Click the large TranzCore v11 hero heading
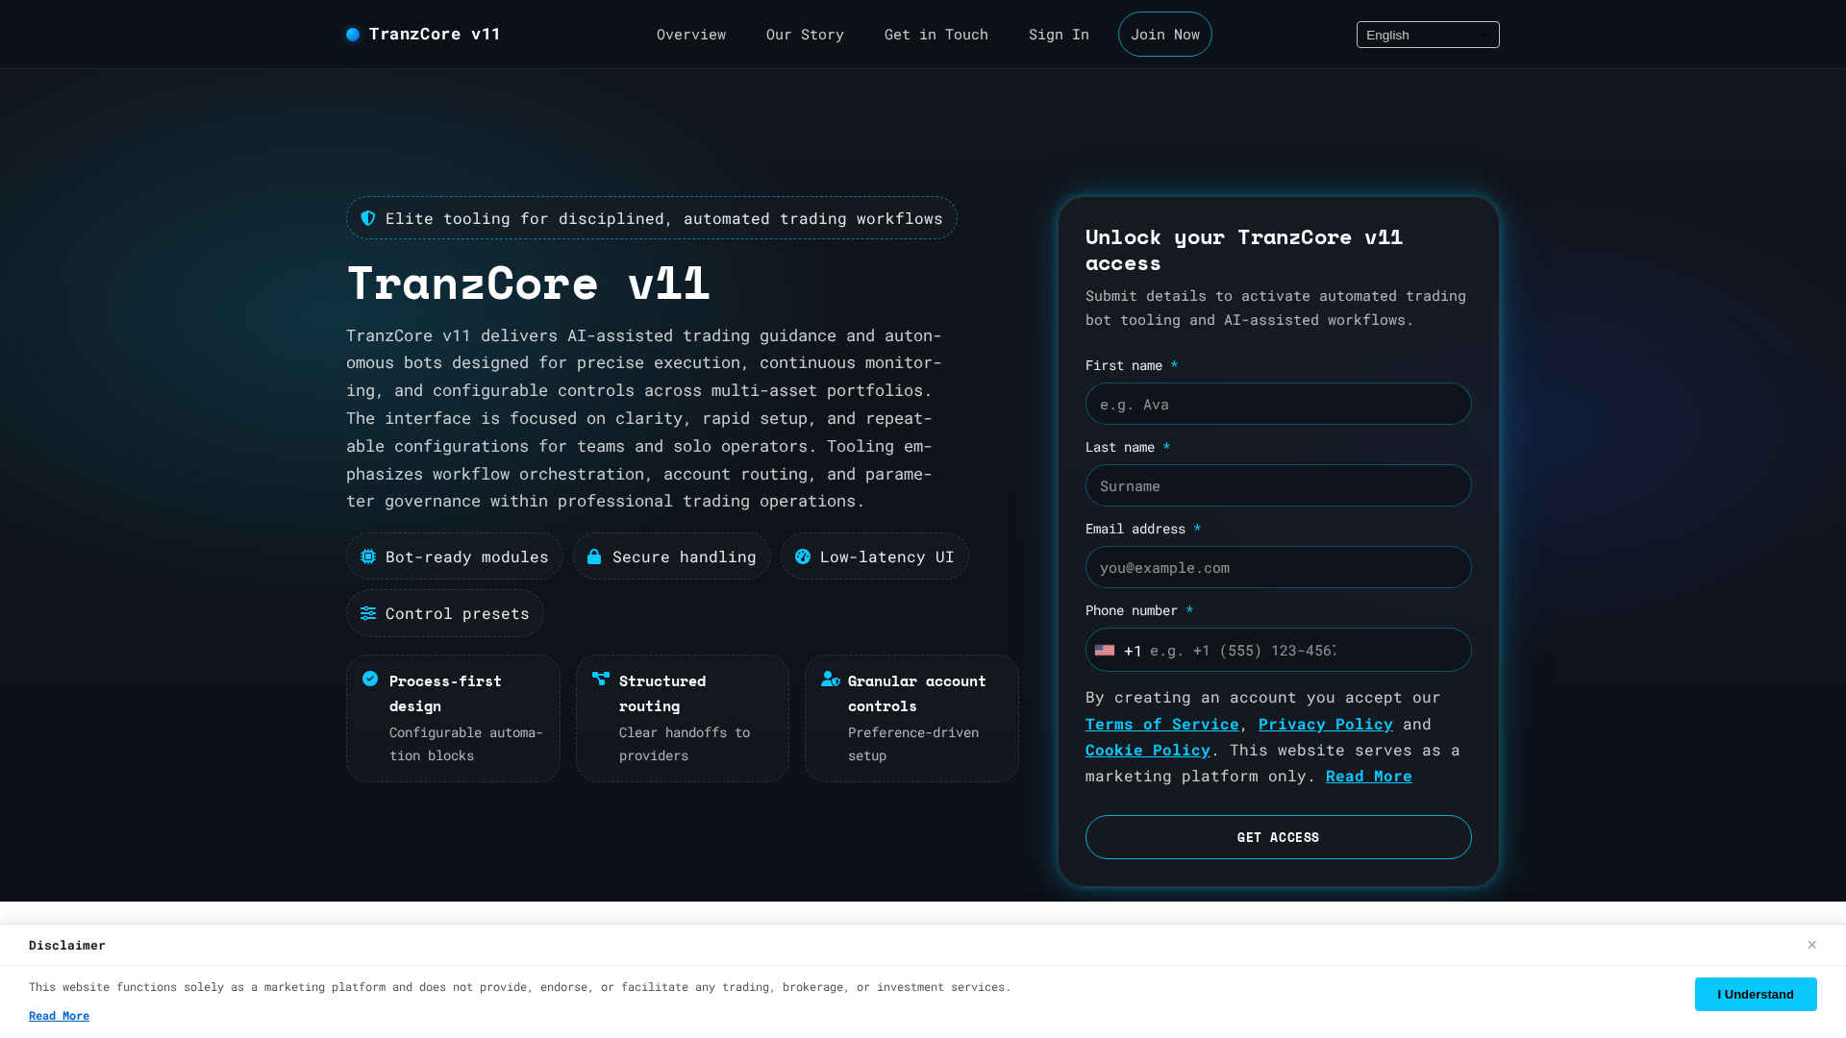The image size is (1846, 1038). tap(529, 283)
